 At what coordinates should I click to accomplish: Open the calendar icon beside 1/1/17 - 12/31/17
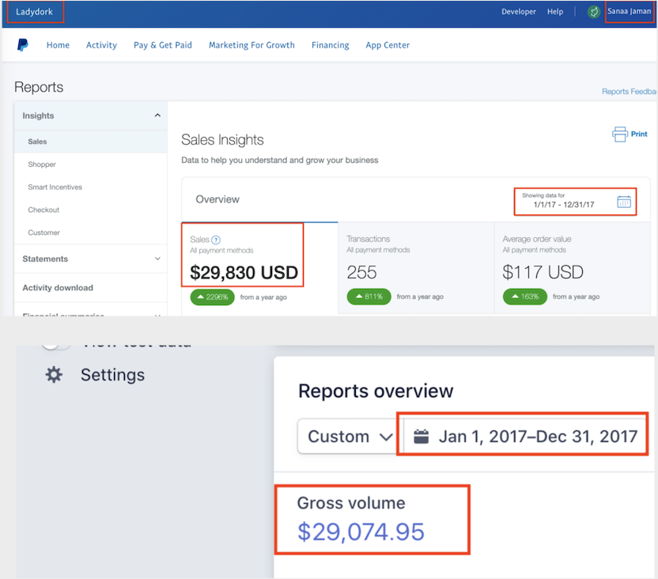(x=623, y=202)
